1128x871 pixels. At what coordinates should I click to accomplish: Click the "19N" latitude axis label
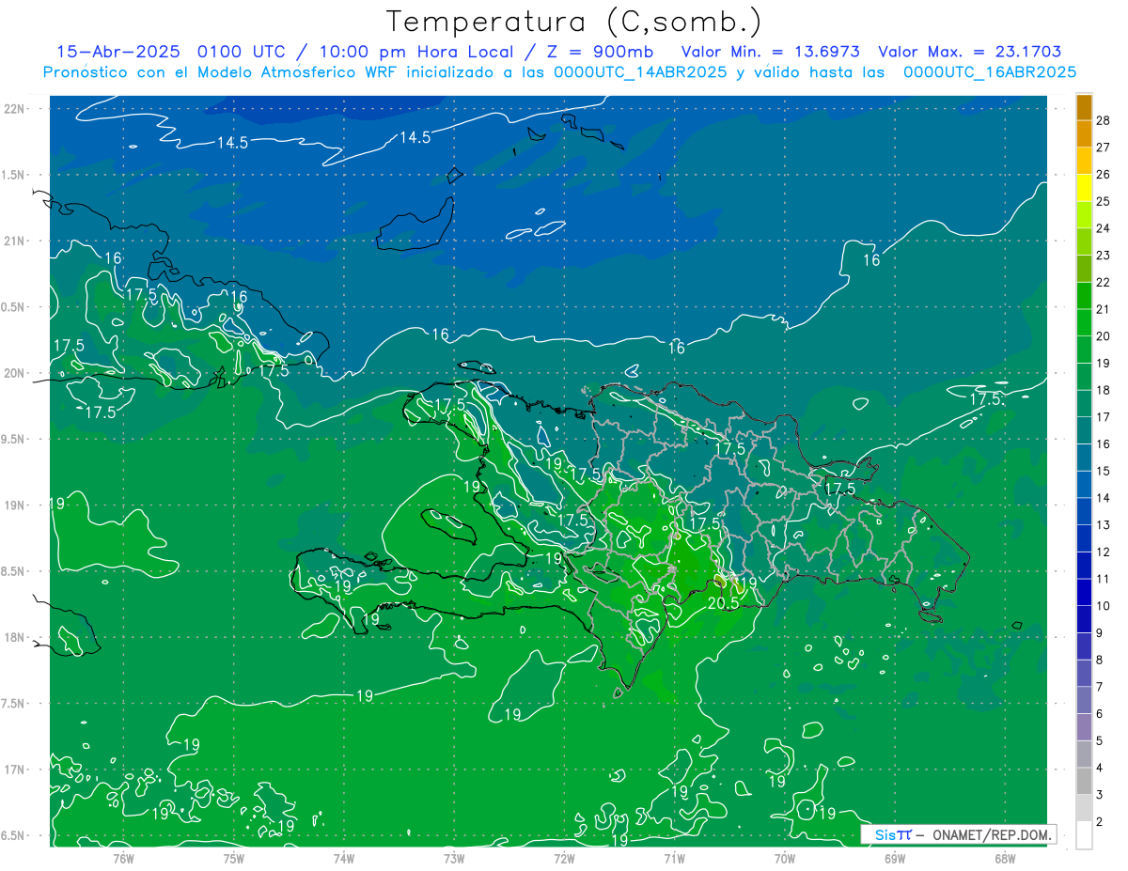(14, 505)
